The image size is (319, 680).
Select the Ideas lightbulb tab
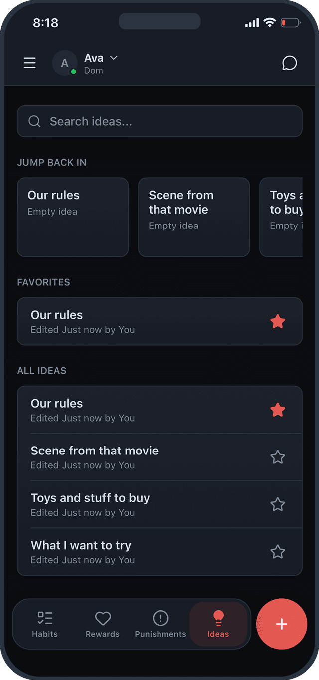point(218,624)
